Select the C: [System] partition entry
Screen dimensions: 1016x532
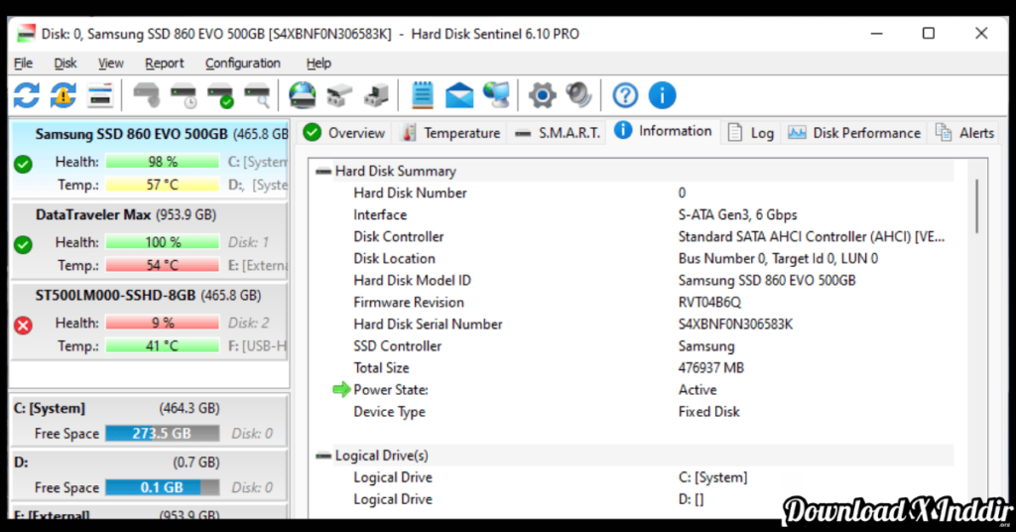149,420
